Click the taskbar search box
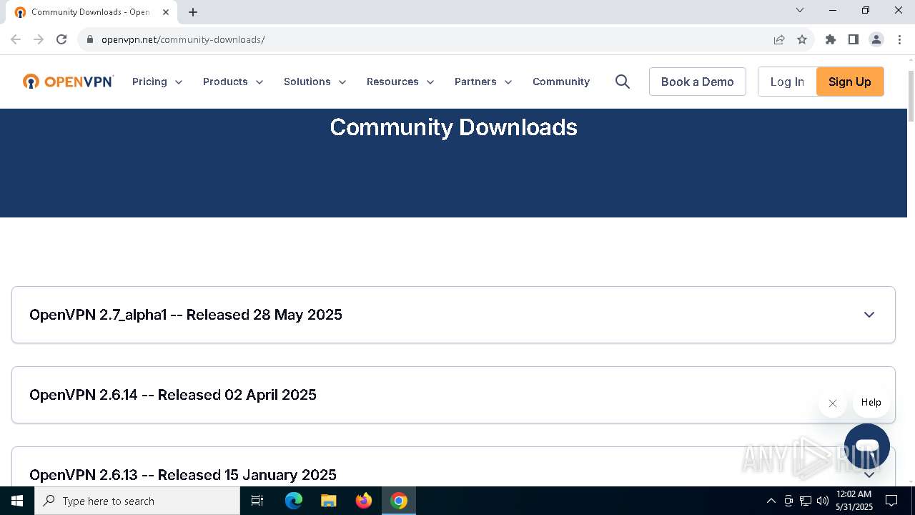The width and height of the screenshot is (915, 515). [x=137, y=501]
